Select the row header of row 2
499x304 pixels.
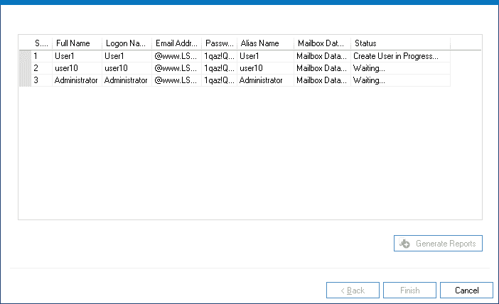(x=26, y=68)
